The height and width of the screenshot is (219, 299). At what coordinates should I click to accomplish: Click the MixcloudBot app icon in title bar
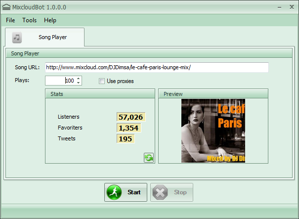(x=6, y=7)
